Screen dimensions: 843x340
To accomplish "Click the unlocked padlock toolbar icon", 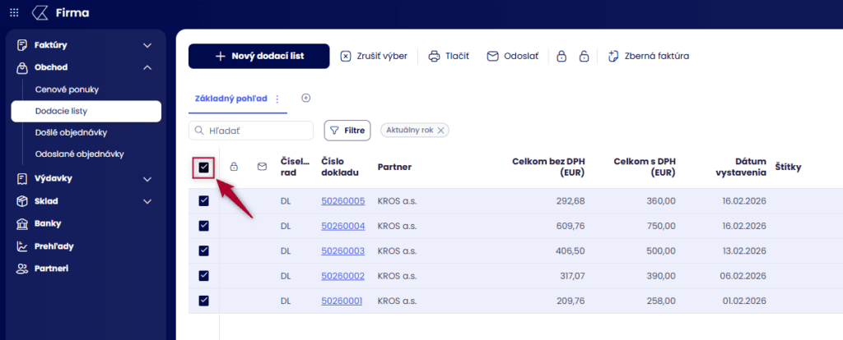I will [x=584, y=57].
